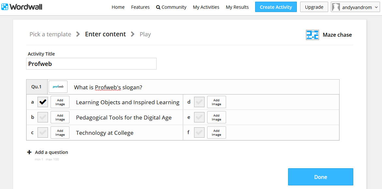The height and width of the screenshot is (189, 382).
Task: Mark answer c as correct
Action: (43, 133)
